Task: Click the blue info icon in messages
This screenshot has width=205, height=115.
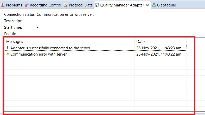Action: (x=8, y=48)
